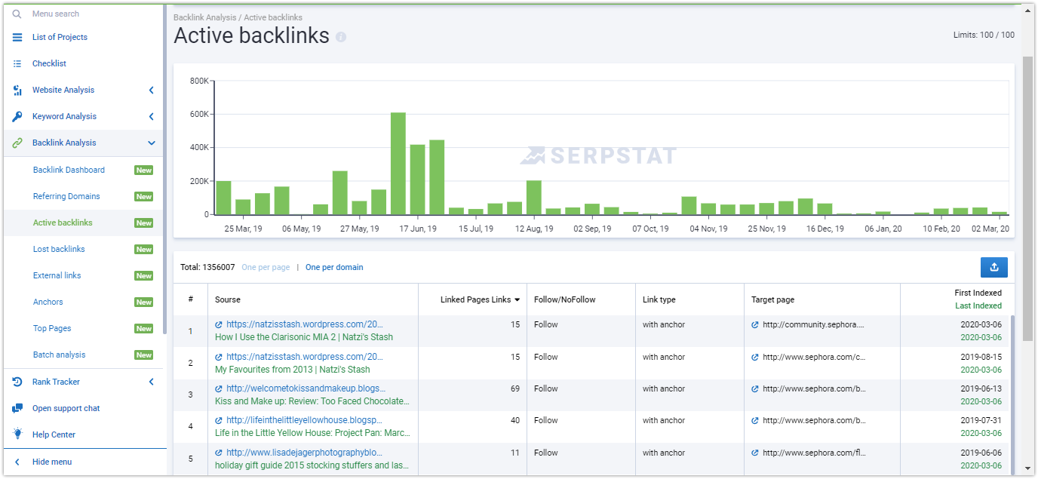This screenshot has height=479, width=1038.
Task: Open external link icon for lifeinthelittleyellowhouse source
Action: click(219, 421)
